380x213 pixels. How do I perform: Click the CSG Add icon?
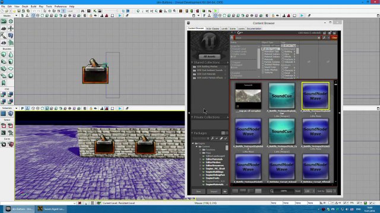[x=4, y=95]
